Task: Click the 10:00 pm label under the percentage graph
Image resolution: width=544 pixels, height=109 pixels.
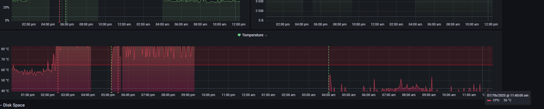Action: 105,24
